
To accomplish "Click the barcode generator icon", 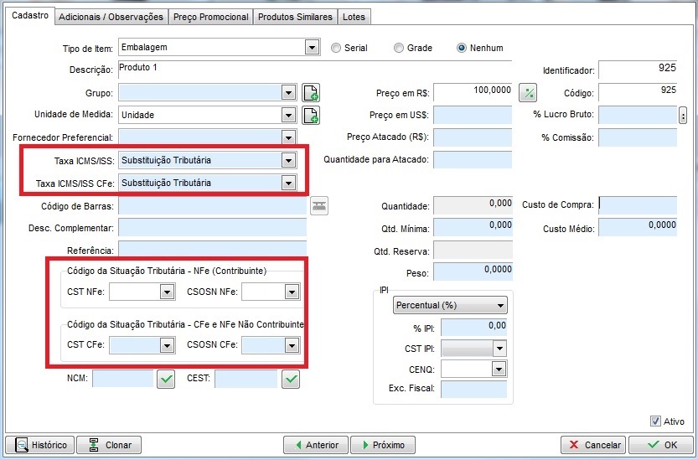I will (319, 205).
